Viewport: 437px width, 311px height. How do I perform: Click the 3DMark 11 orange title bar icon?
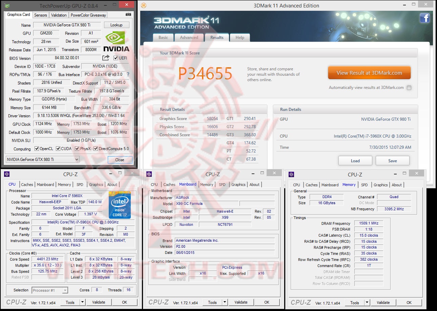click(144, 5)
